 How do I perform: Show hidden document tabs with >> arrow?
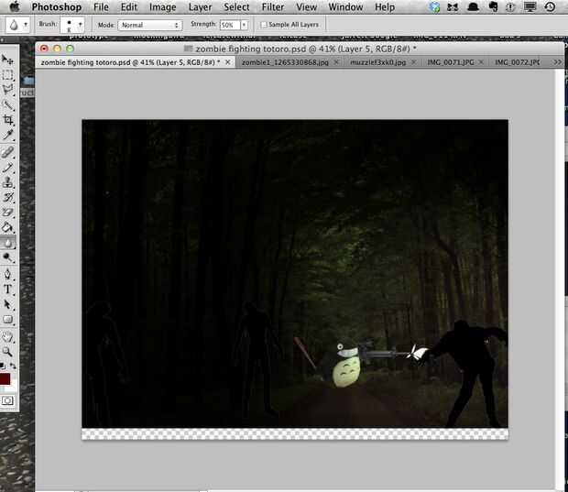pos(558,62)
